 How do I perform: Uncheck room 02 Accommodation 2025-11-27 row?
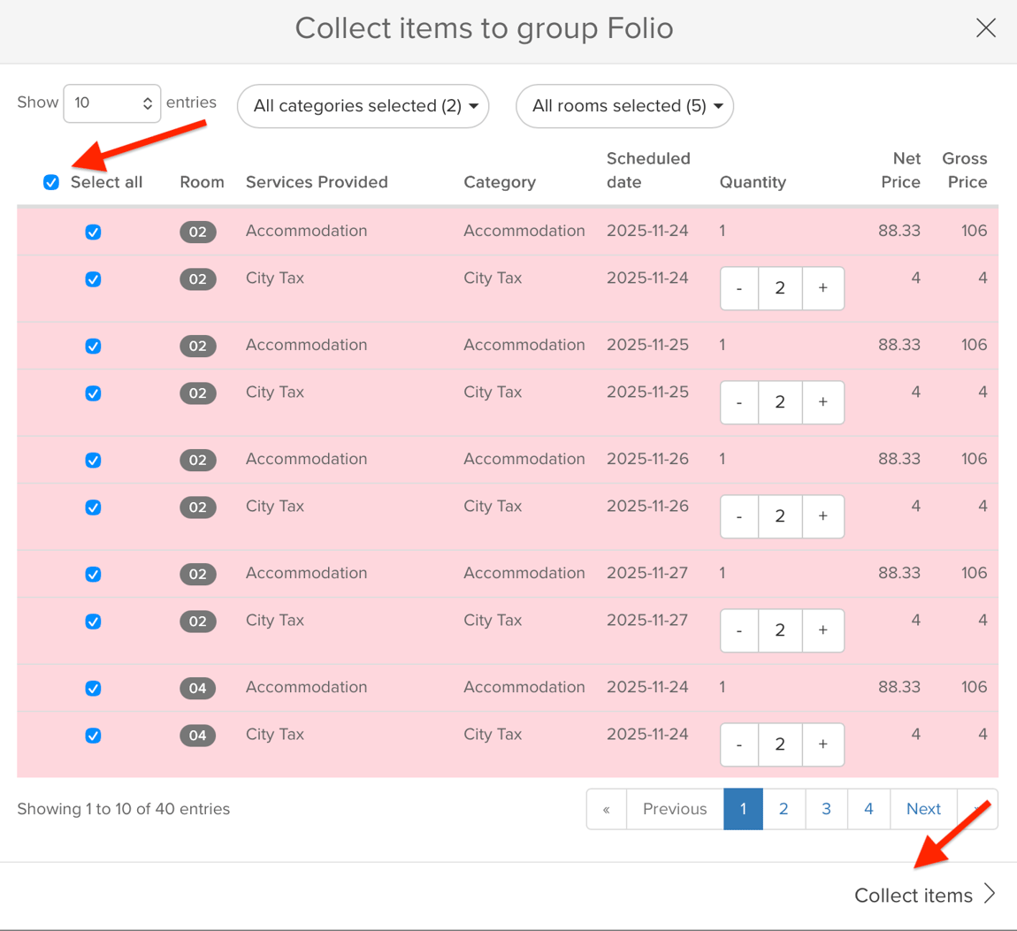pyautogui.click(x=93, y=574)
